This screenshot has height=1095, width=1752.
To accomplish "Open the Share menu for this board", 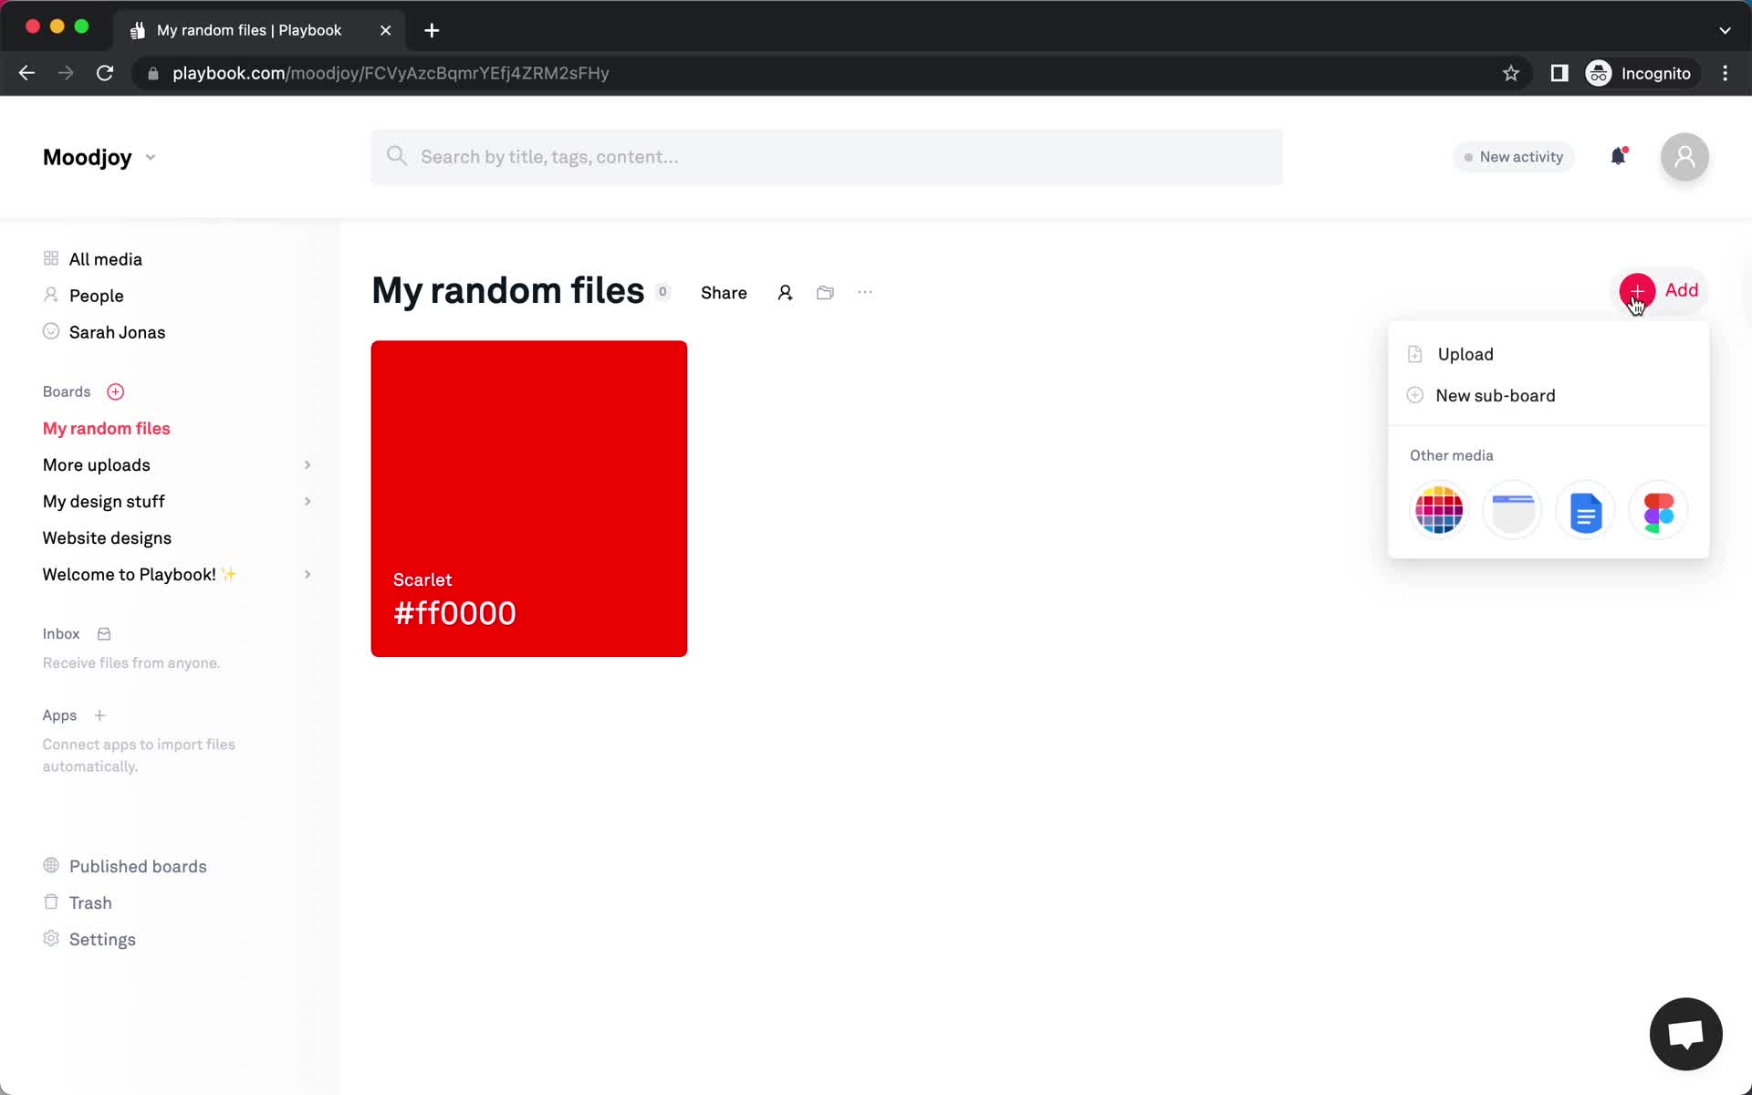I will pyautogui.click(x=724, y=291).
